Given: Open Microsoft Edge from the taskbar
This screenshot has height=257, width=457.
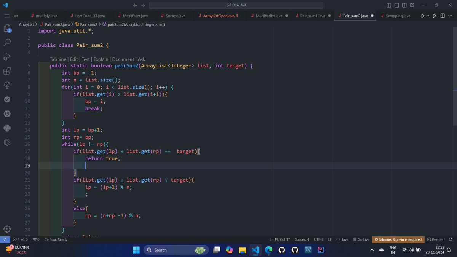Looking at the screenshot, I should pyautogui.click(x=268, y=250).
